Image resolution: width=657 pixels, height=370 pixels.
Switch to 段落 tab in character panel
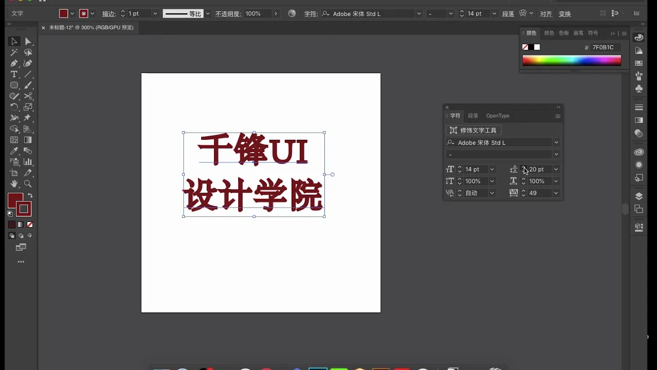473,116
